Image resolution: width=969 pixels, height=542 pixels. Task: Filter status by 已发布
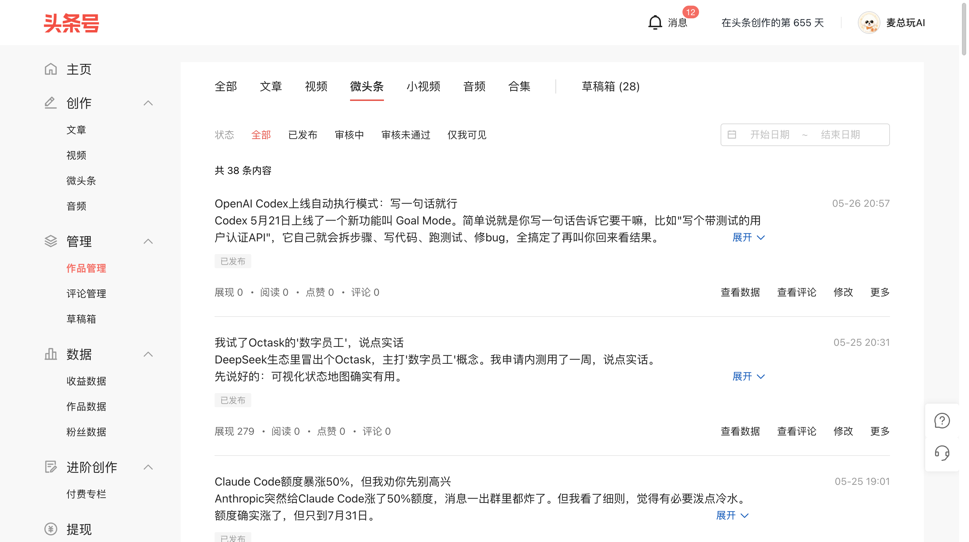pyautogui.click(x=302, y=135)
